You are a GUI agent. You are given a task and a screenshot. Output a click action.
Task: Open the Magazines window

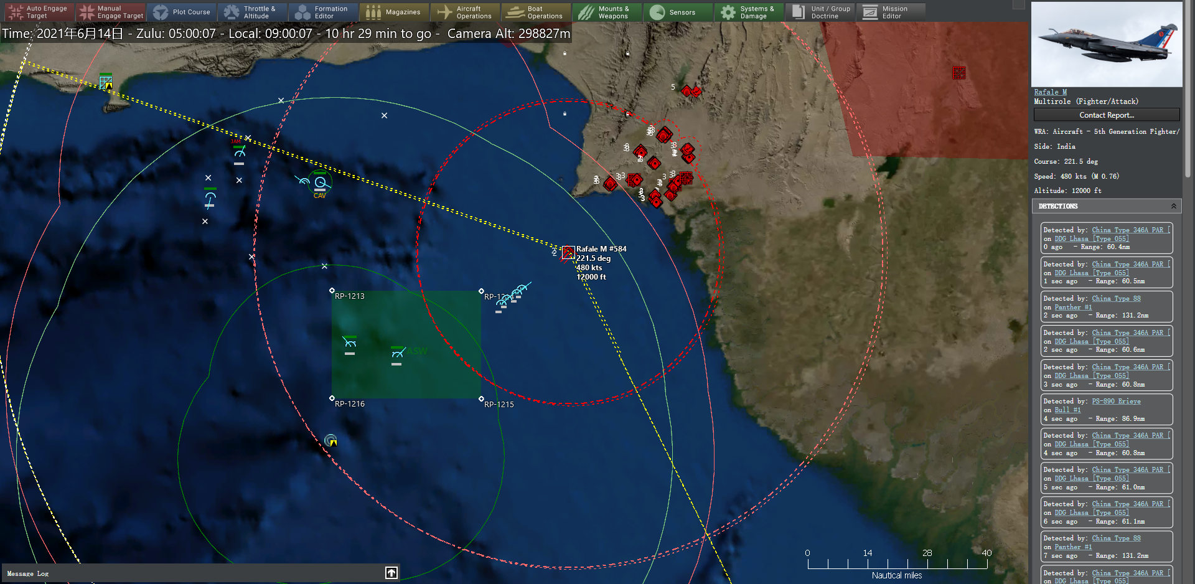coord(394,12)
